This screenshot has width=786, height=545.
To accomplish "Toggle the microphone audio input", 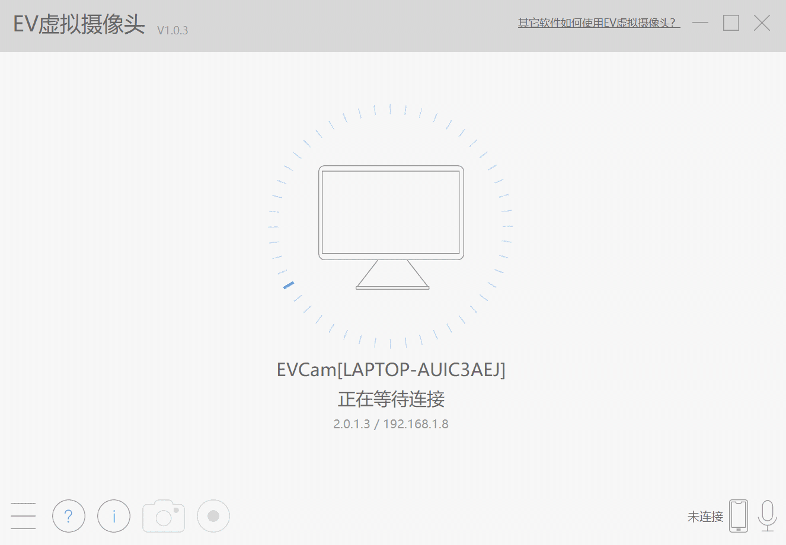I will [x=768, y=516].
